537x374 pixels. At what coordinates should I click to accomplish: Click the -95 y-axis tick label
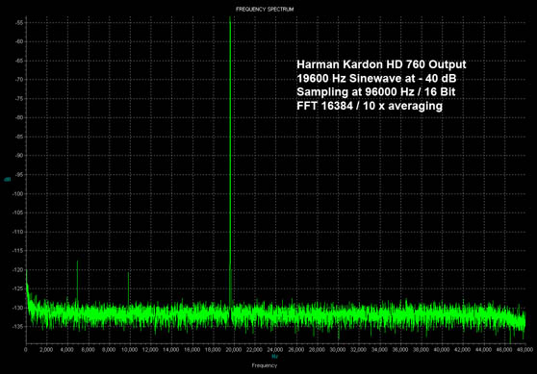coord(19,175)
